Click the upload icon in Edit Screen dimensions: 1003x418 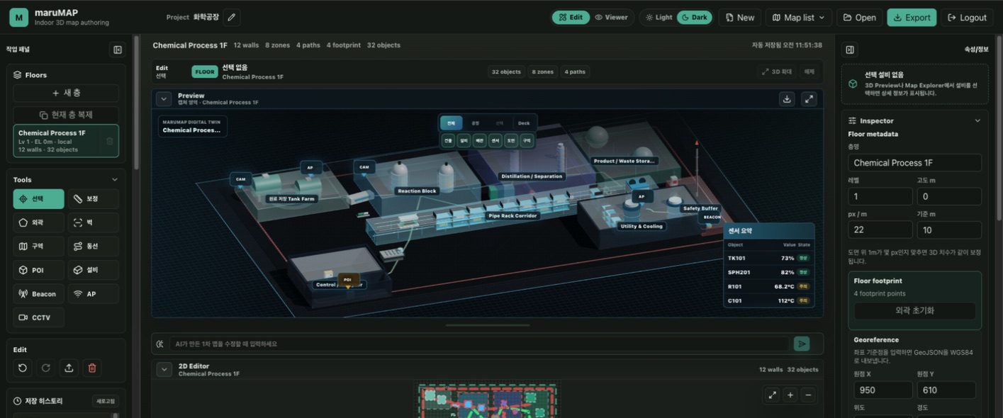tap(69, 368)
